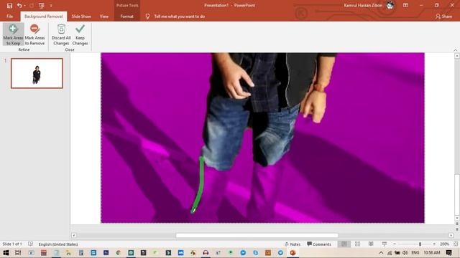
Task: Click the zoom out minus button
Action: coord(395,244)
